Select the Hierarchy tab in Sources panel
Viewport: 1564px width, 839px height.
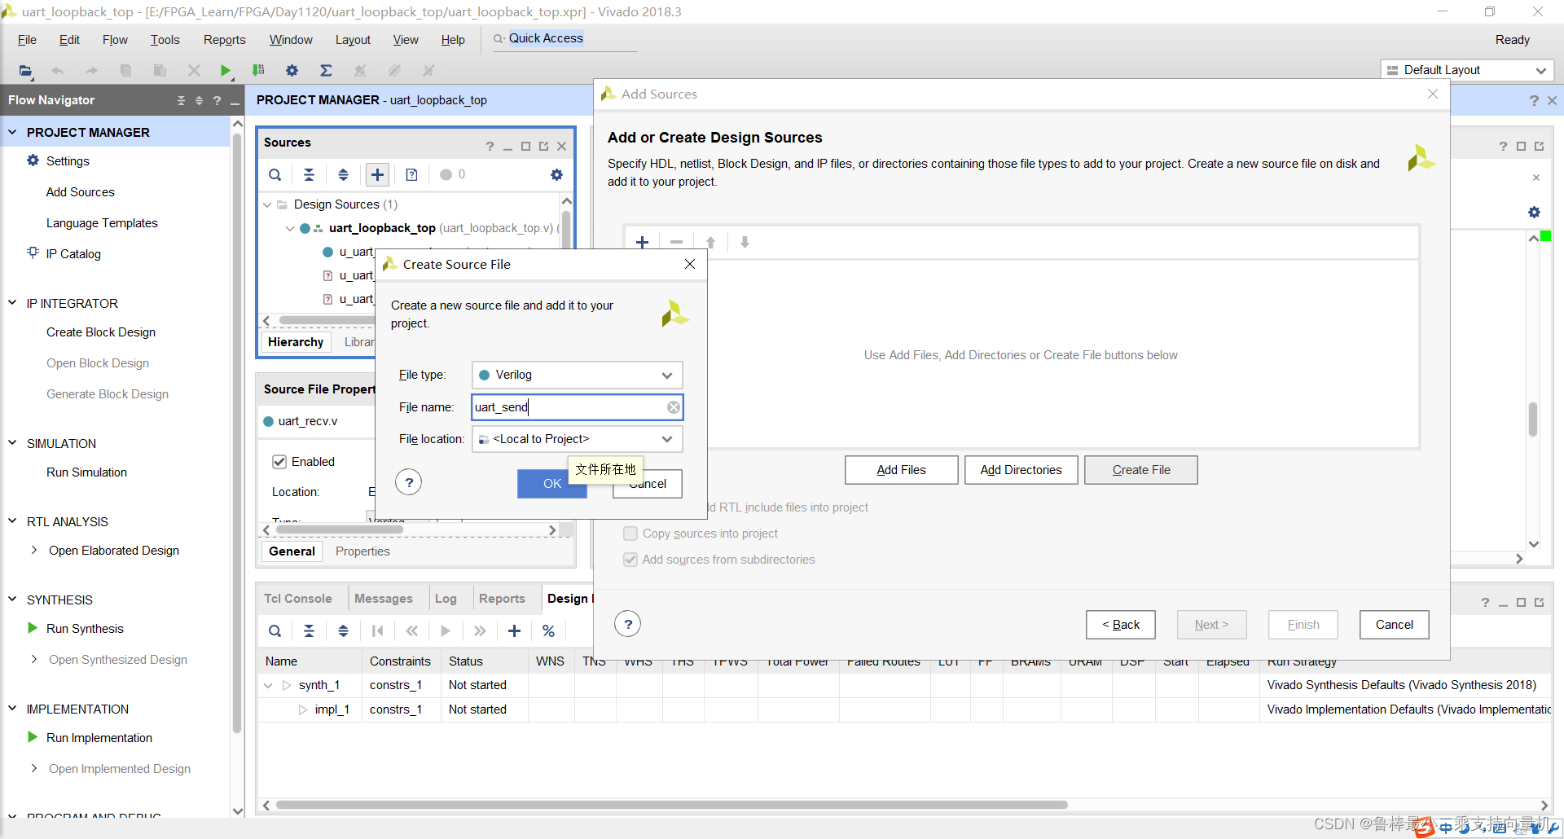pos(295,342)
